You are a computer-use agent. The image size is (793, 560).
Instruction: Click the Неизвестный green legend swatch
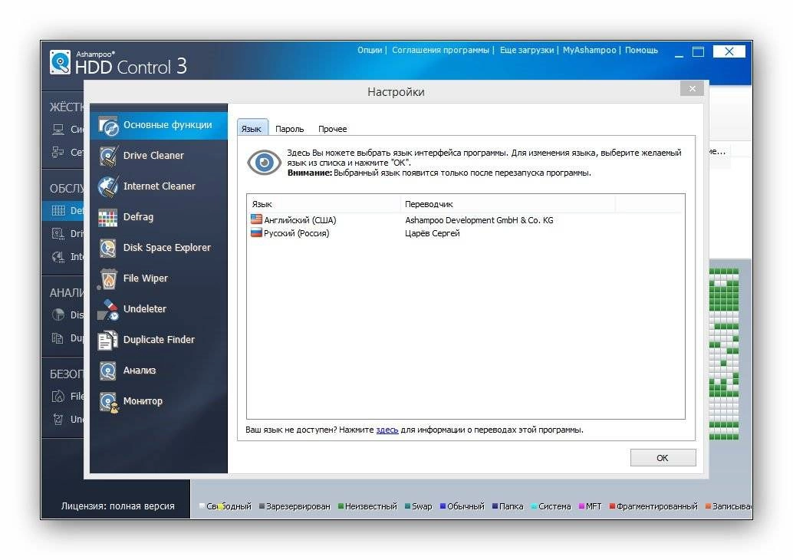341,506
